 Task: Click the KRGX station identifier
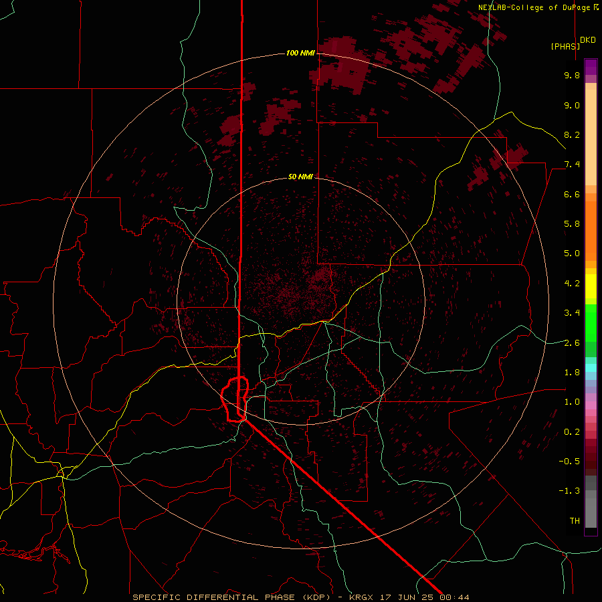pos(361,597)
